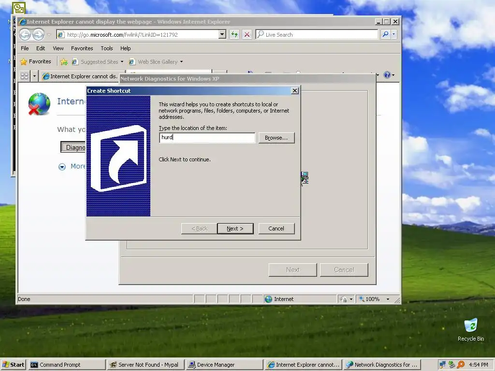The width and height of the screenshot is (495, 371).
Task: Click the Start button
Action: click(x=13, y=365)
